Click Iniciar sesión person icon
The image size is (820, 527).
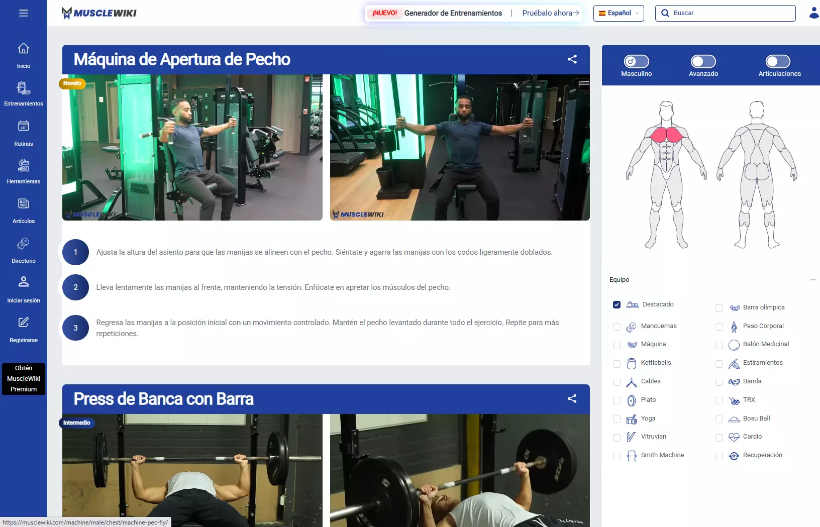[x=24, y=281]
